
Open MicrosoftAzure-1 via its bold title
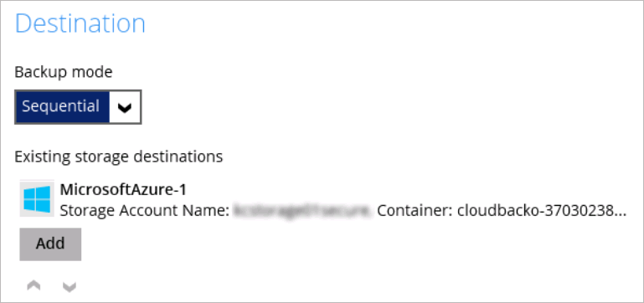pos(123,189)
